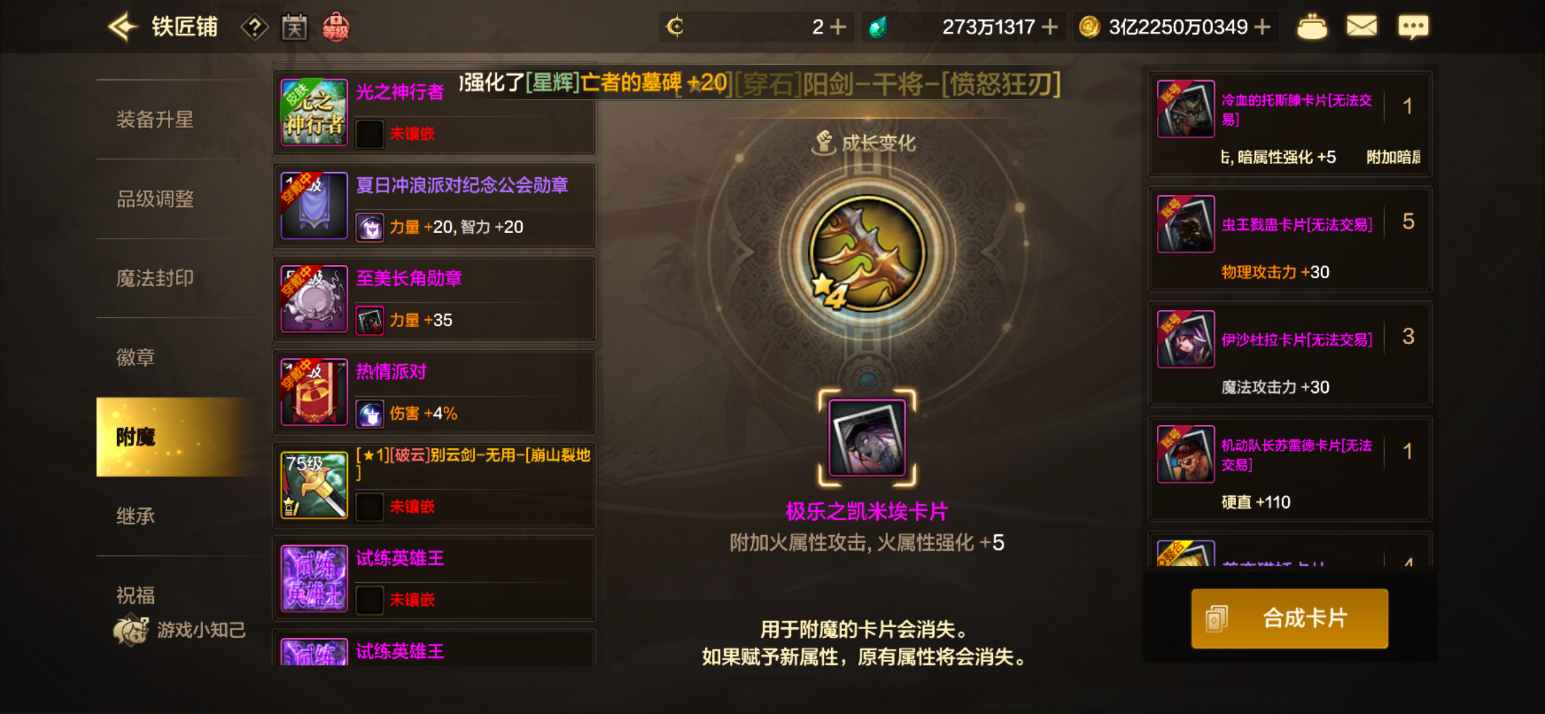Open the help question mark icon
The height and width of the screenshot is (714, 1545).
254,27
